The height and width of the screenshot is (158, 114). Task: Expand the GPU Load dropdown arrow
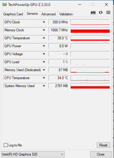[x=44, y=62]
